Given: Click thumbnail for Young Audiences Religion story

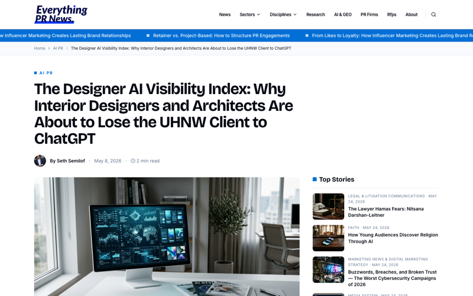Looking at the screenshot, I should pos(328,238).
